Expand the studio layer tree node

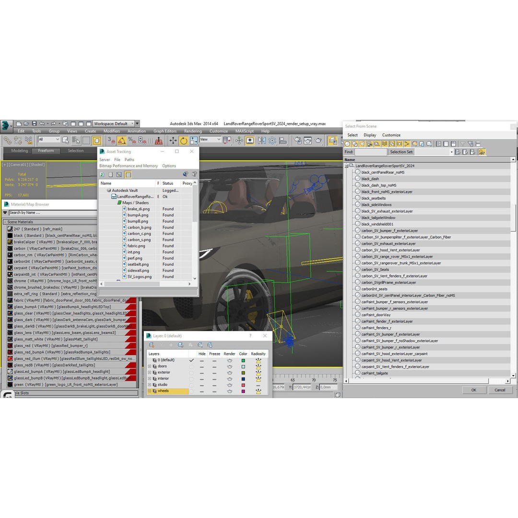(x=149, y=385)
